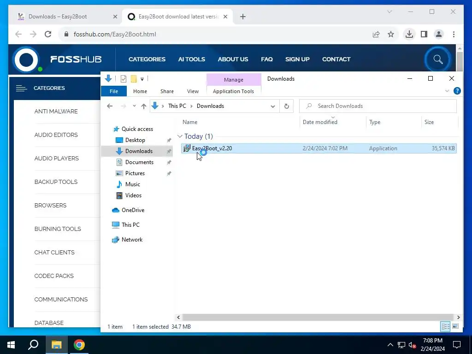Screen dimensions: 472x354
Task: Select Quick access in the navigation pane
Action: click(137, 129)
